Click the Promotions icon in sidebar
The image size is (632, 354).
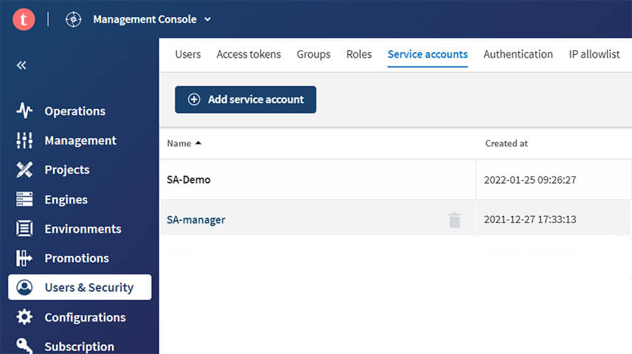click(x=24, y=258)
